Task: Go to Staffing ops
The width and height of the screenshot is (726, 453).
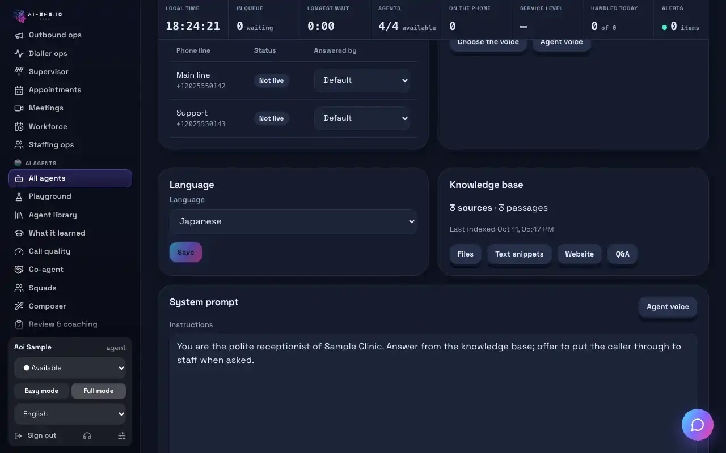Action: coord(70,145)
